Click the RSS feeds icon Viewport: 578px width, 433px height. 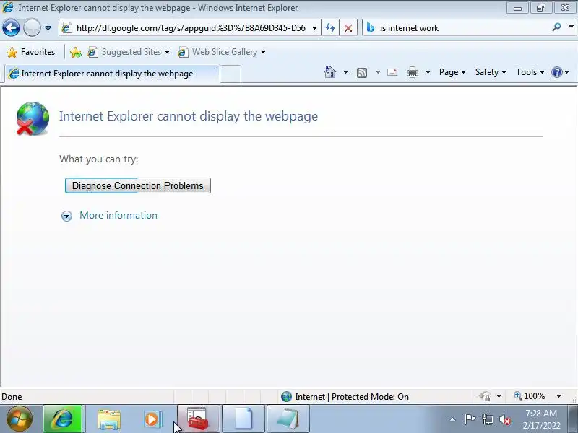pos(362,73)
